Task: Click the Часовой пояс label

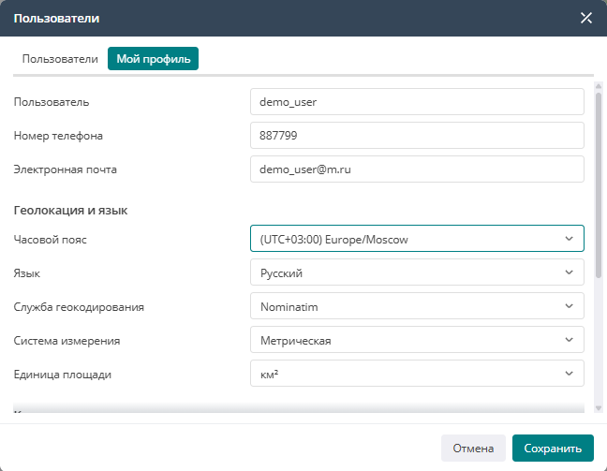Action: coord(50,240)
